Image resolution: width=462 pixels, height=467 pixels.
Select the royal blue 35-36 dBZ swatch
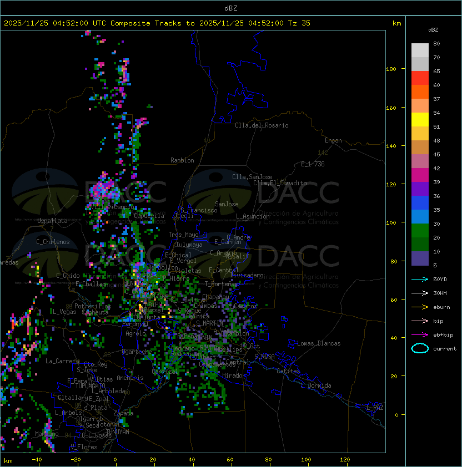(x=420, y=203)
